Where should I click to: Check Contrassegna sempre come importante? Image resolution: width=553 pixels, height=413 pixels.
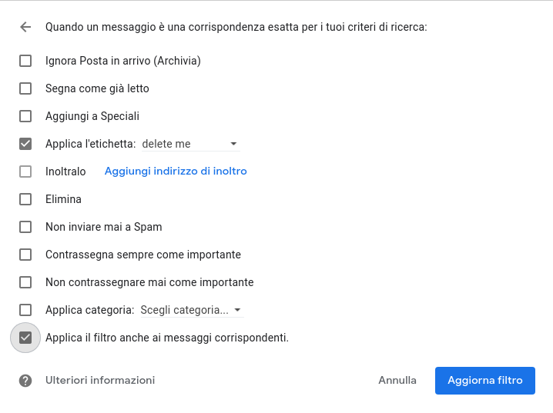coord(25,255)
